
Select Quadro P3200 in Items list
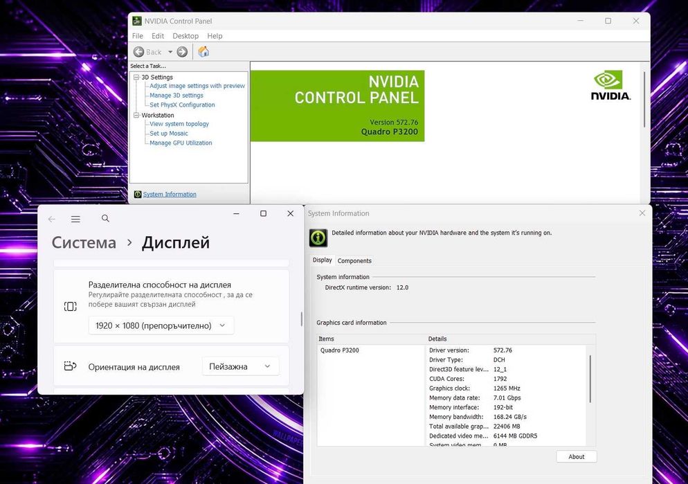click(340, 350)
